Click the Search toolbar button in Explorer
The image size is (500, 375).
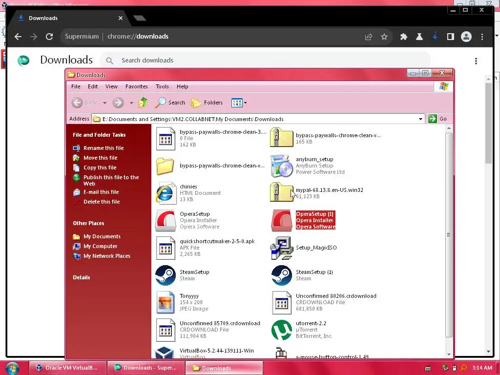[170, 103]
